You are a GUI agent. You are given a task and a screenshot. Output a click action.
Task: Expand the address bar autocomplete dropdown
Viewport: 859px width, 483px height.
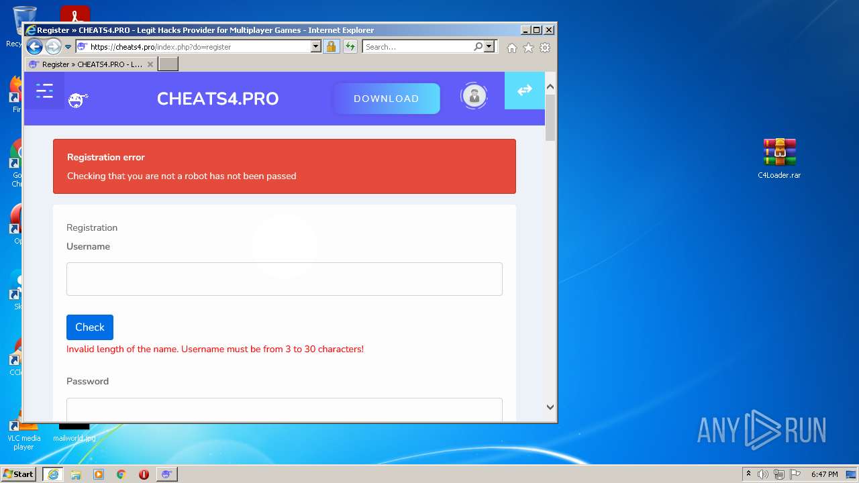(316, 47)
